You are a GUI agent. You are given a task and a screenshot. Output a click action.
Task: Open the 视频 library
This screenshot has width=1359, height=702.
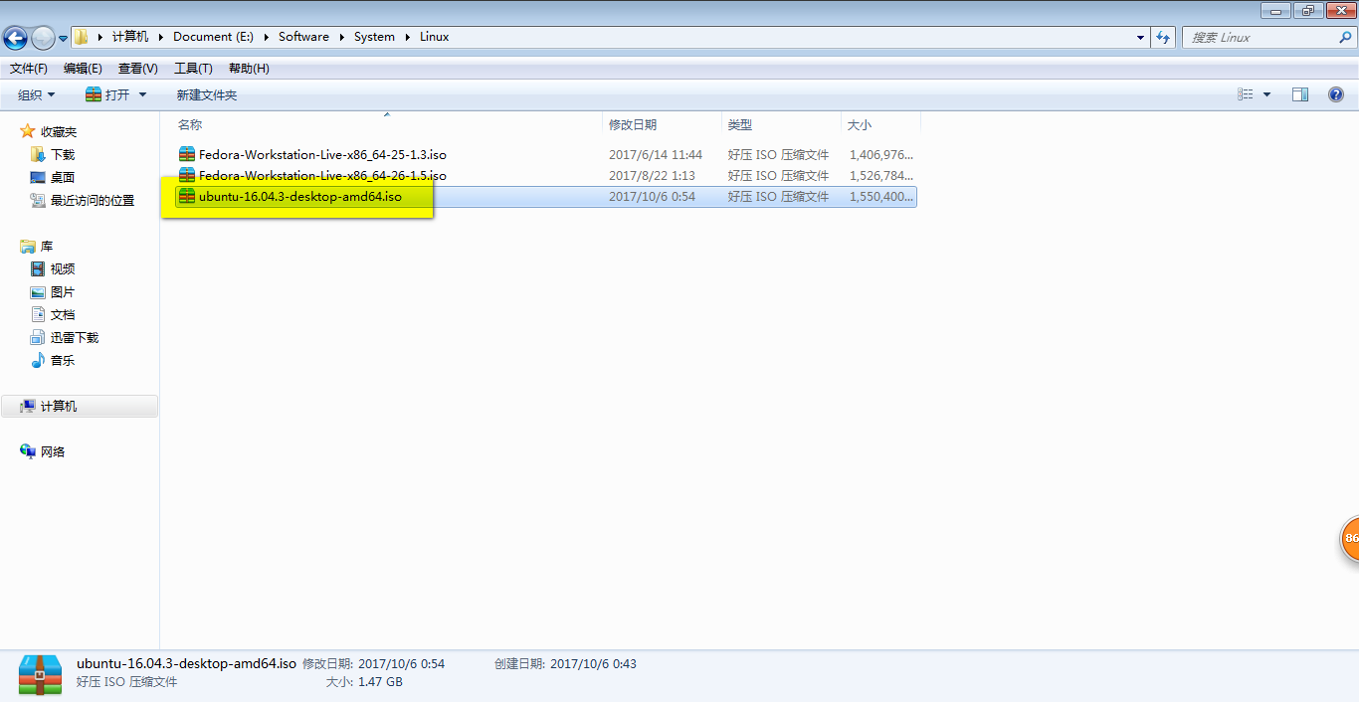point(63,268)
